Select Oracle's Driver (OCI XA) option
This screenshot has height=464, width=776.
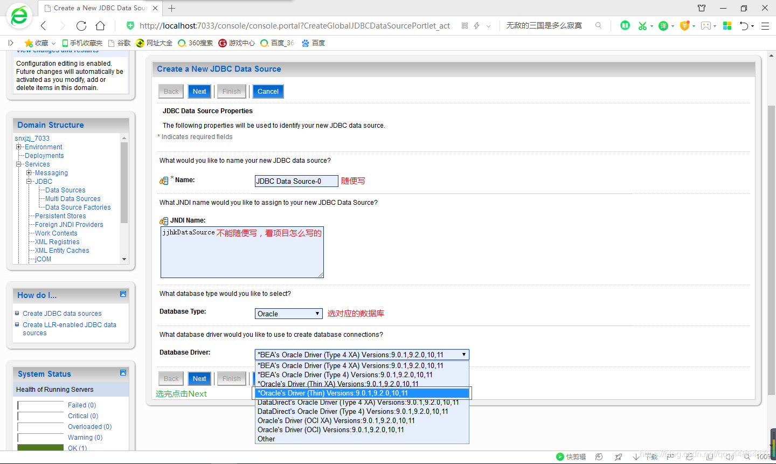[362, 420]
